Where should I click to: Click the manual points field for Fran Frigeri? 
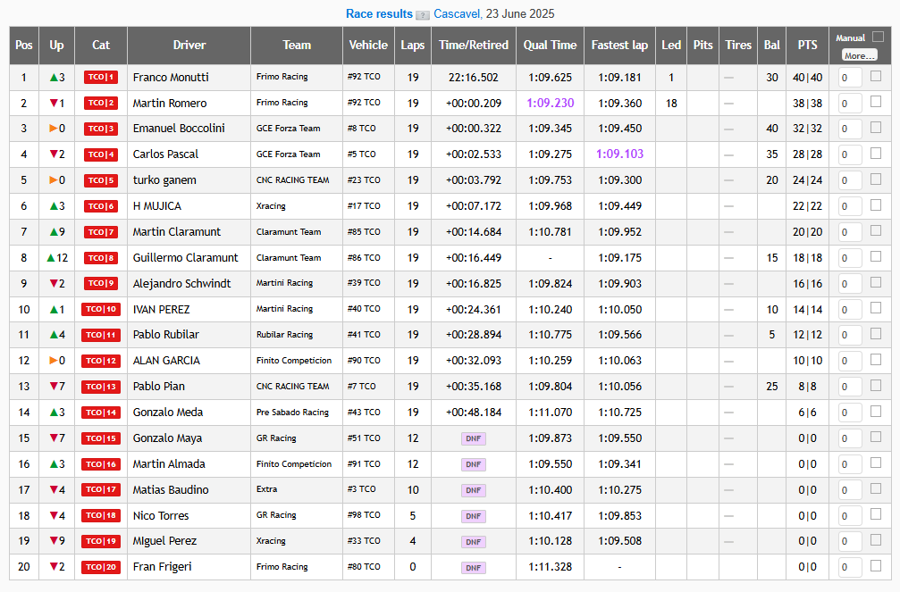850,567
